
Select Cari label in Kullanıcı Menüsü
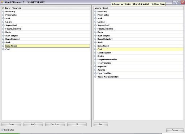[7, 49]
